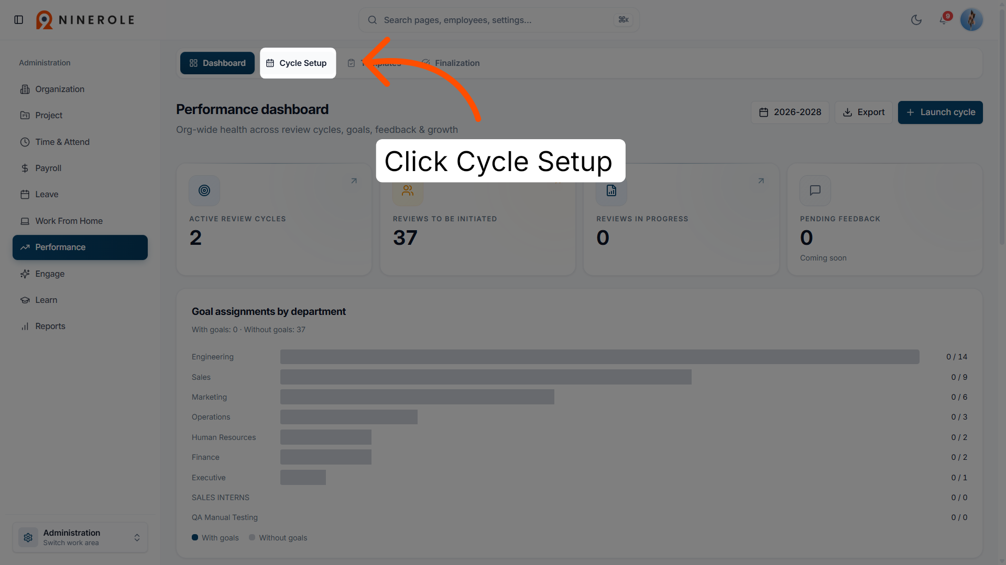Image resolution: width=1006 pixels, height=565 pixels.
Task: Click the SALES INTERNS row label
Action: [x=221, y=498]
